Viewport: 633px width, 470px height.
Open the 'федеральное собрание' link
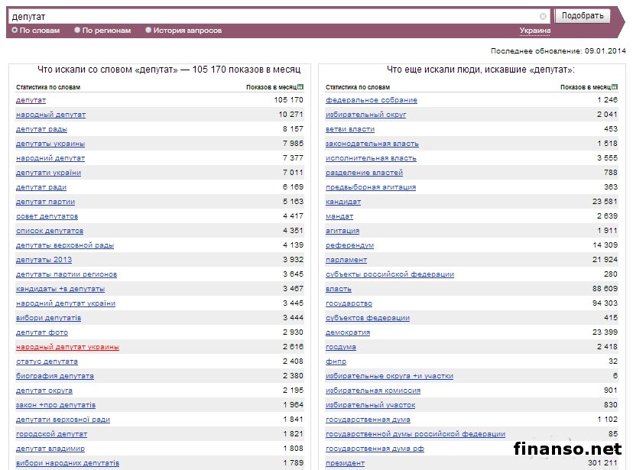click(372, 100)
